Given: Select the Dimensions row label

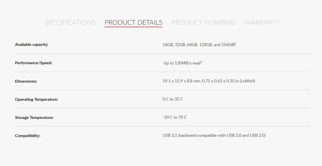Looking at the screenshot, I should tap(26, 81).
